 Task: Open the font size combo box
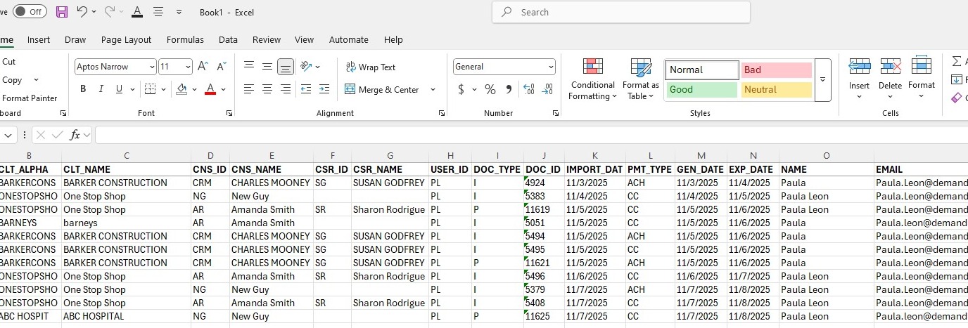click(175, 67)
